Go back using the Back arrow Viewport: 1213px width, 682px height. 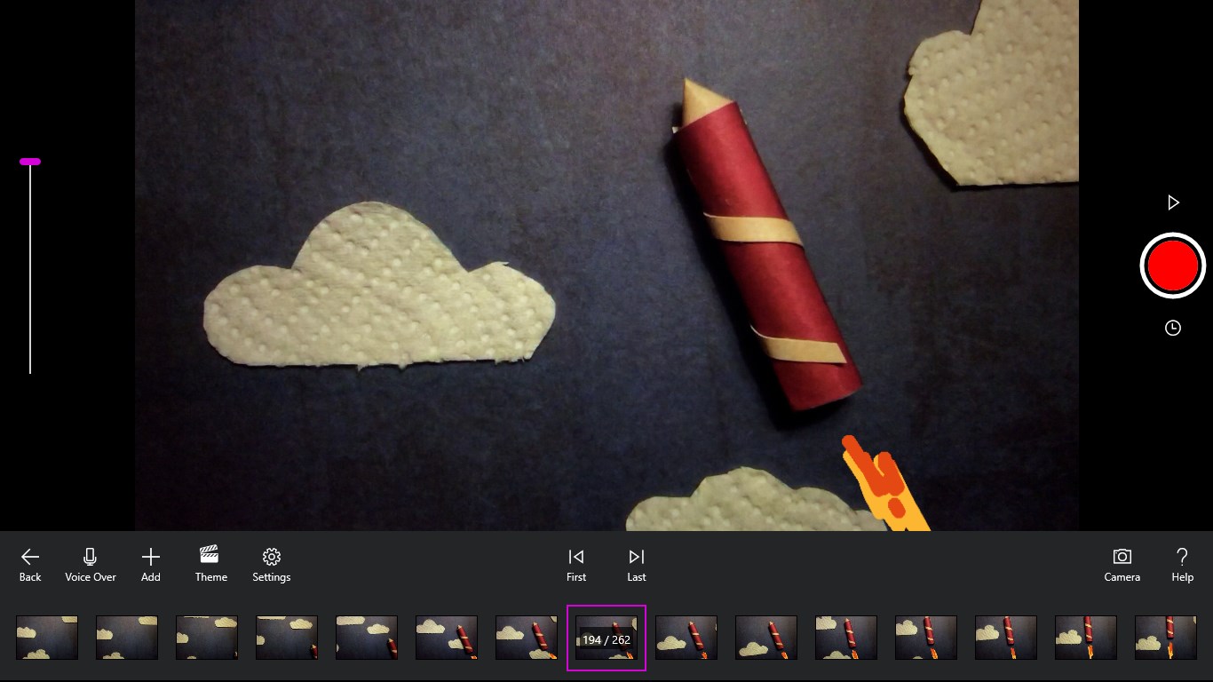[x=30, y=565]
